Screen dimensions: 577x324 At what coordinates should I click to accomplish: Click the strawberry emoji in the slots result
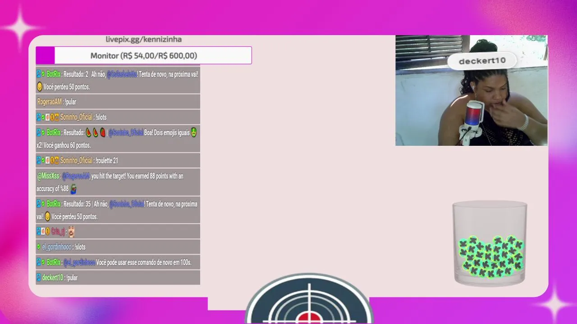point(102,133)
